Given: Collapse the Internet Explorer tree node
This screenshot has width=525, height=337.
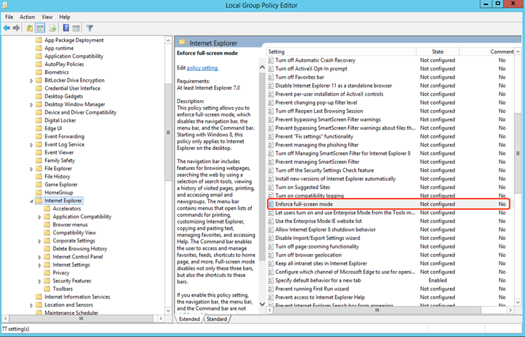Looking at the screenshot, I should [31, 201].
